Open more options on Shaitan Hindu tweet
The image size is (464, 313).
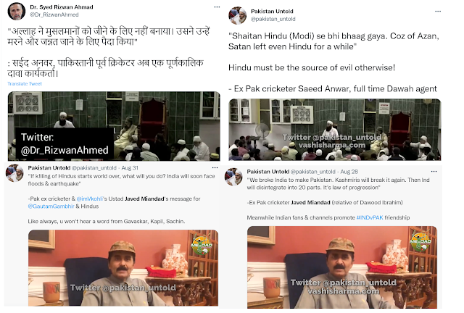[x=438, y=12]
